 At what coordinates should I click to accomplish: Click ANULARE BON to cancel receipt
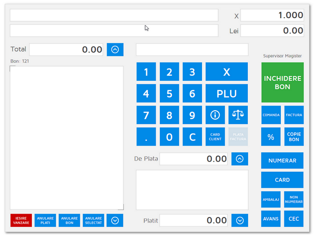[x=69, y=220]
